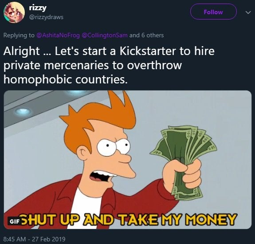Open the @rizzydraws handle
Viewport: 255px width, 244px height.
point(46,17)
